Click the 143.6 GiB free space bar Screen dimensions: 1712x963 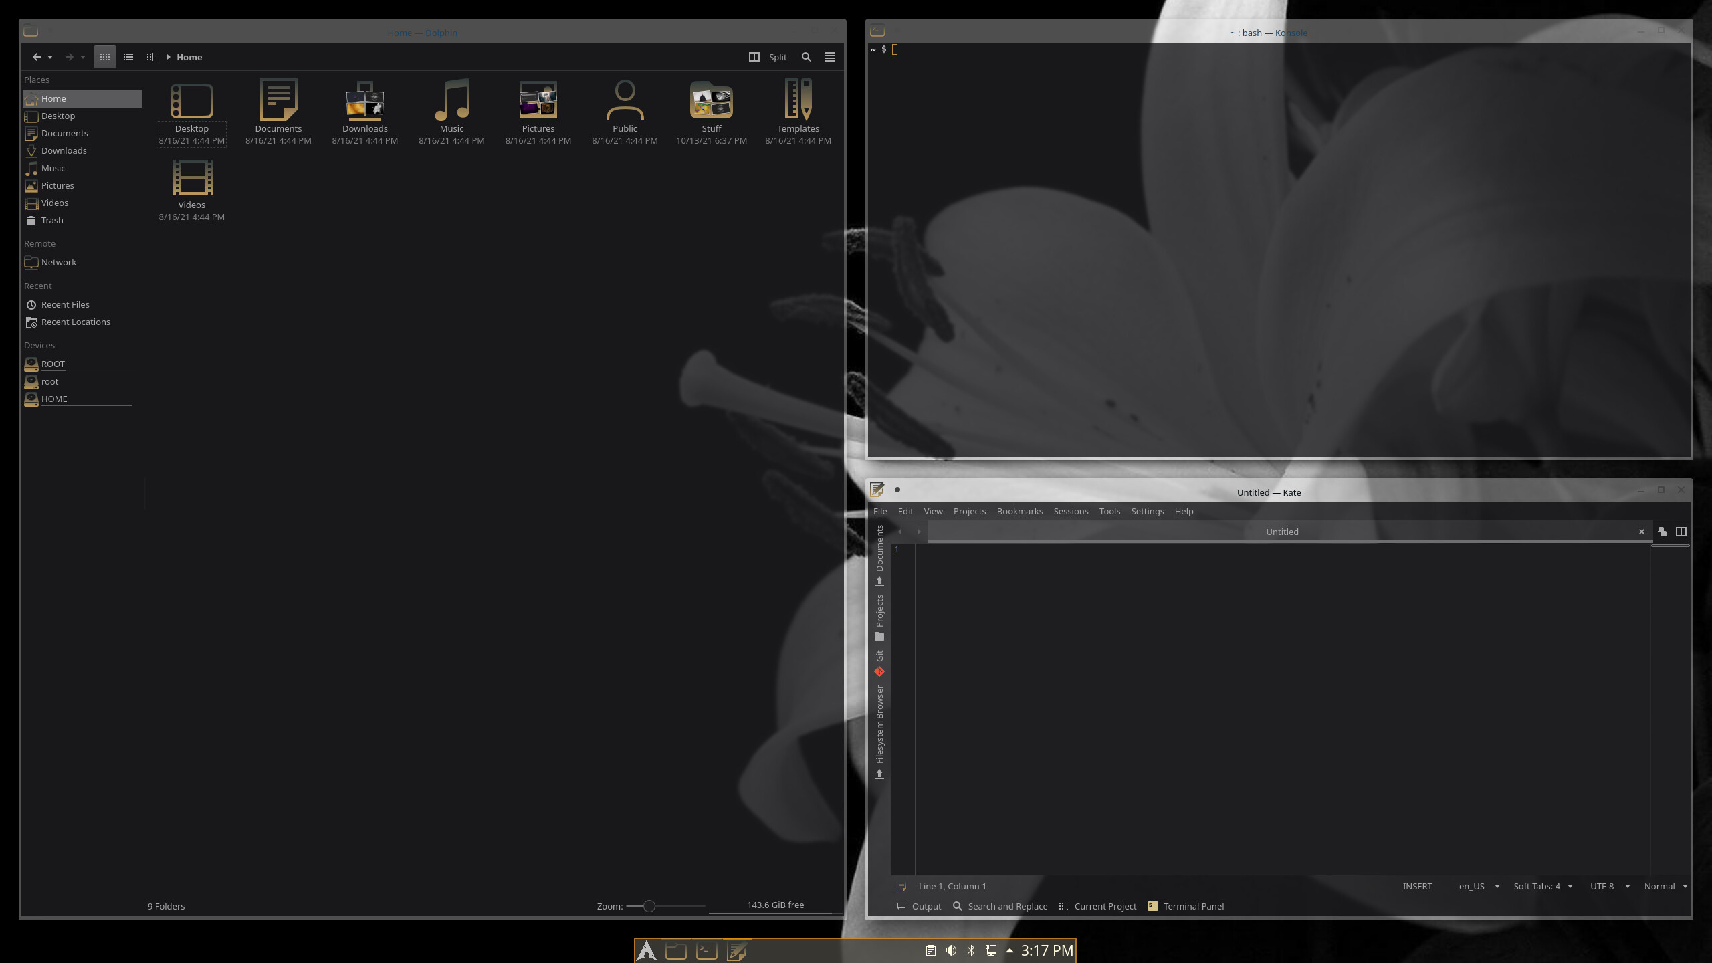click(x=776, y=905)
